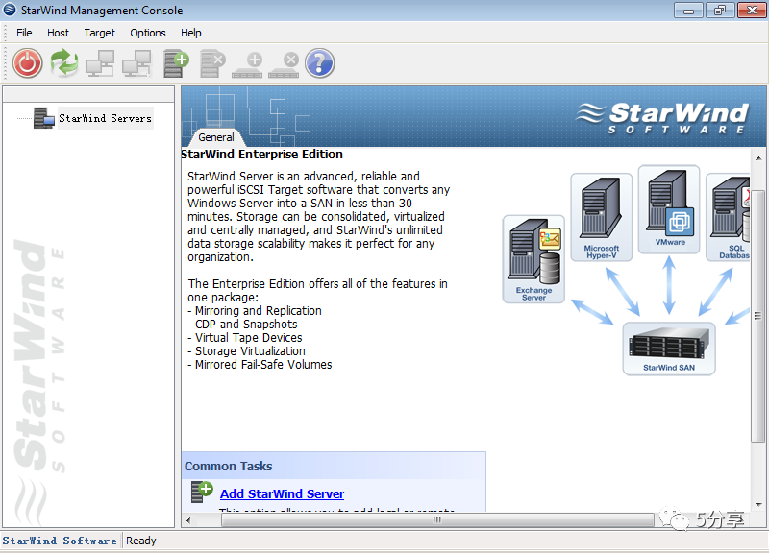Open the Help menu
769x553 pixels.
point(190,33)
